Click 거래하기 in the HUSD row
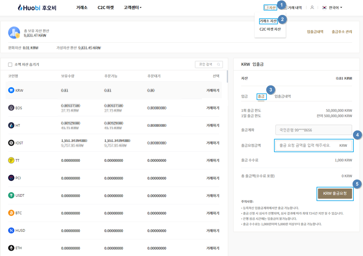Image resolution: width=363 pixels, height=256 pixels. (212, 231)
